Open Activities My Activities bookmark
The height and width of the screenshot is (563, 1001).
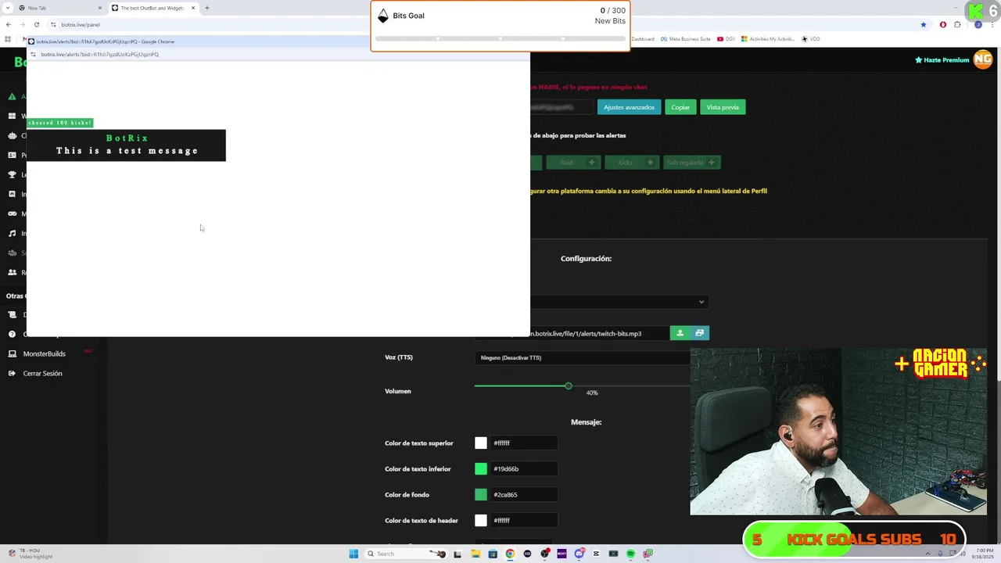(768, 38)
